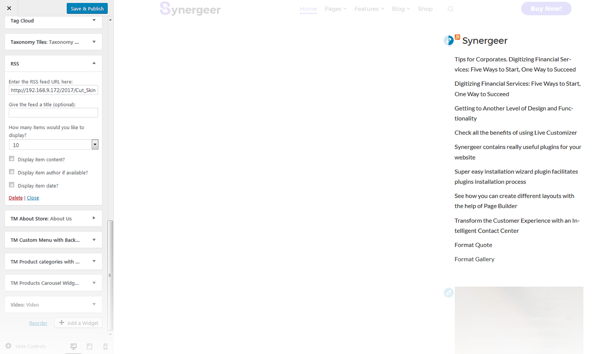Open Getting to Another Level post
This screenshot has height=354, width=611.
coord(514,113)
